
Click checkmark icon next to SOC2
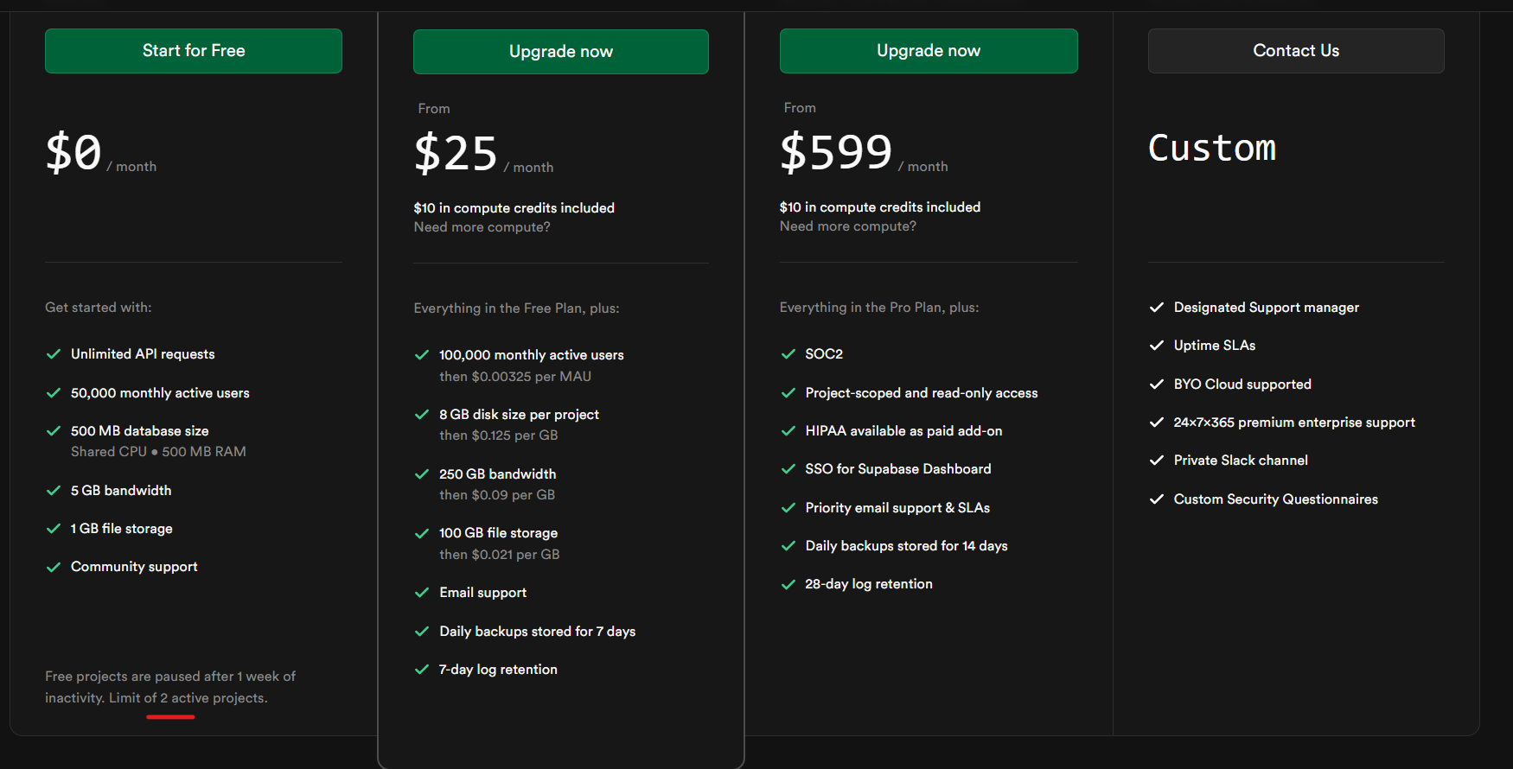788,354
